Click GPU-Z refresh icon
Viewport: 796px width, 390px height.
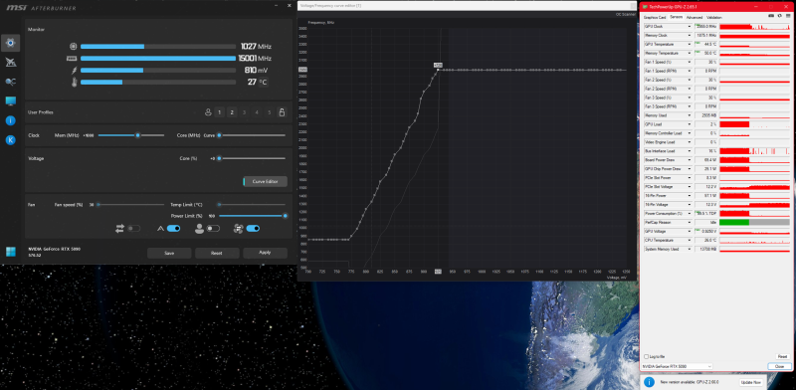tap(779, 17)
